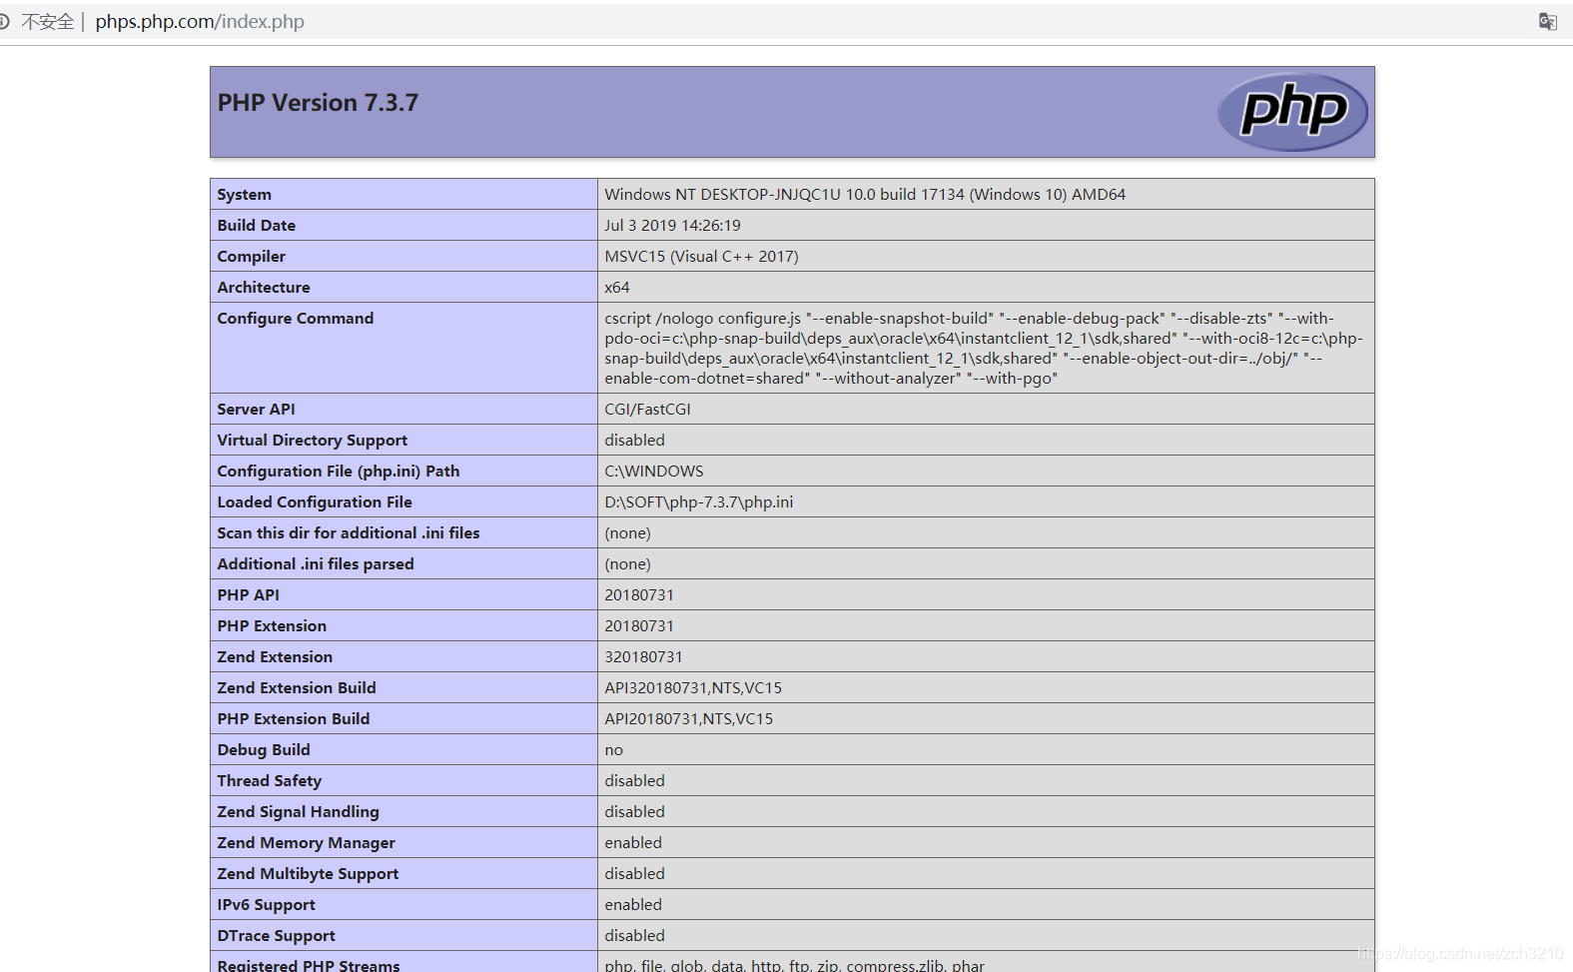This screenshot has width=1573, height=972.
Task: Click the 'CGI/FastCGI' value
Action: pyautogui.click(x=647, y=409)
